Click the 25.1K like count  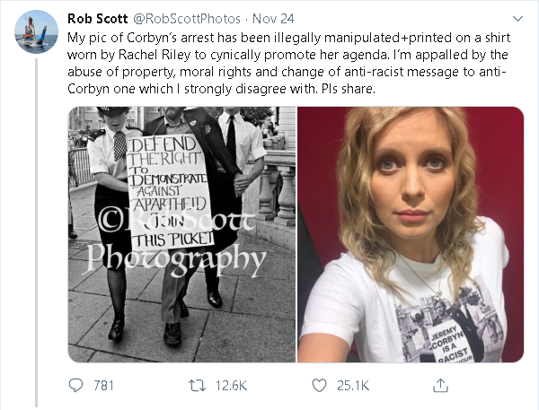tap(352, 386)
